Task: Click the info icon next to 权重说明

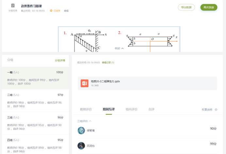Action: point(216,110)
